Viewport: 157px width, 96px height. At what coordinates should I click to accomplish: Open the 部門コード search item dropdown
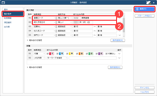pyautogui.click(x=44, y=35)
